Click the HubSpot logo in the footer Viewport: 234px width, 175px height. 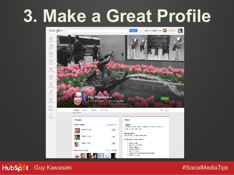tap(15, 168)
